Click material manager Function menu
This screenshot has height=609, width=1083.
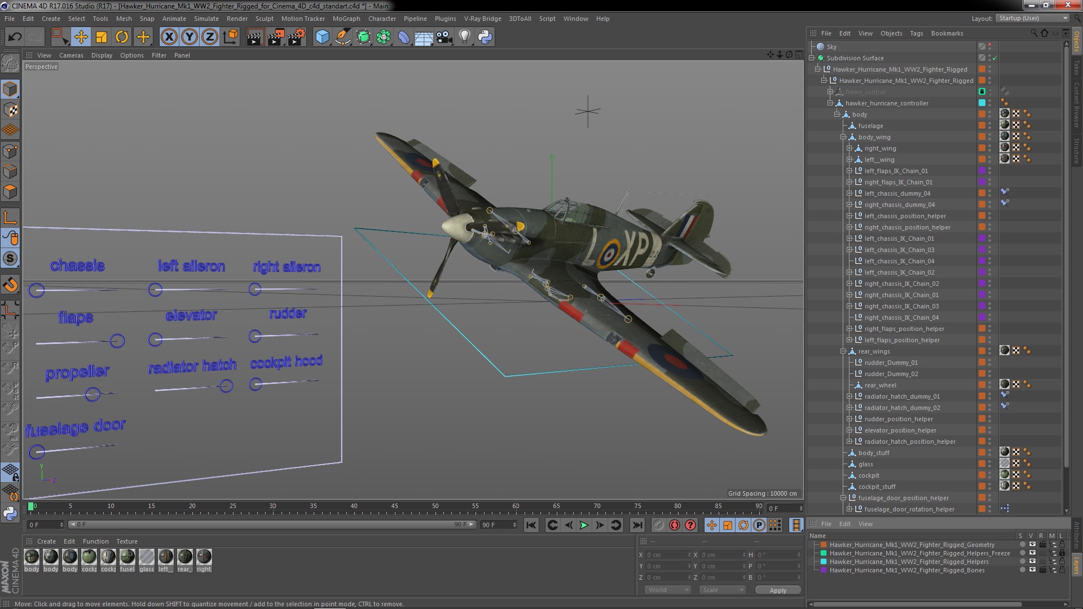(95, 541)
